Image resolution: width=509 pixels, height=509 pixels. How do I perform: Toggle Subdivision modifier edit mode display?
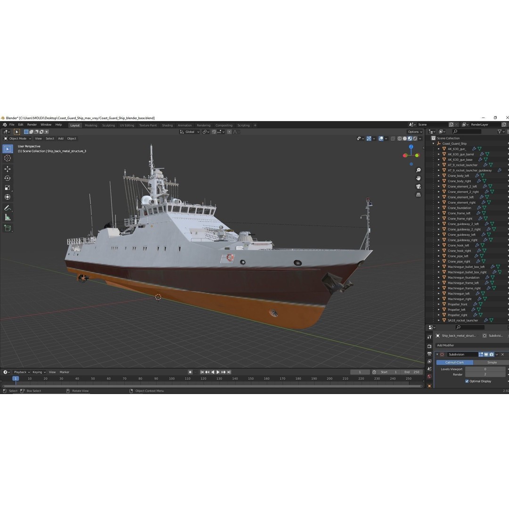[481, 354]
